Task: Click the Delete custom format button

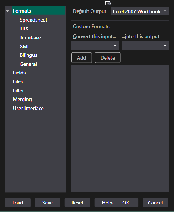Action: (107, 58)
